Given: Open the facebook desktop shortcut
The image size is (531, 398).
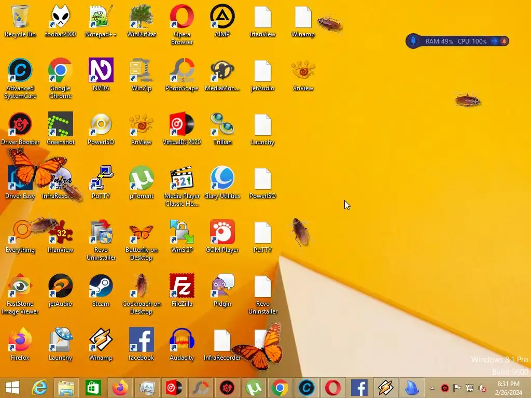Looking at the screenshot, I should [x=141, y=344].
